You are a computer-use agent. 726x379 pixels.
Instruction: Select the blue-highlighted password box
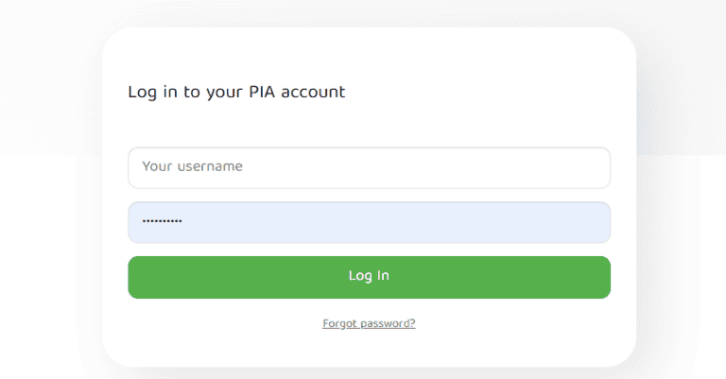369,222
